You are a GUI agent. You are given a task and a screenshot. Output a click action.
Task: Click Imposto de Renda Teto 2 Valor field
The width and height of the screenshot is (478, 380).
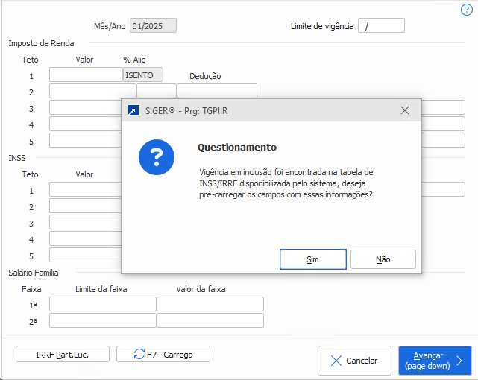(92, 91)
